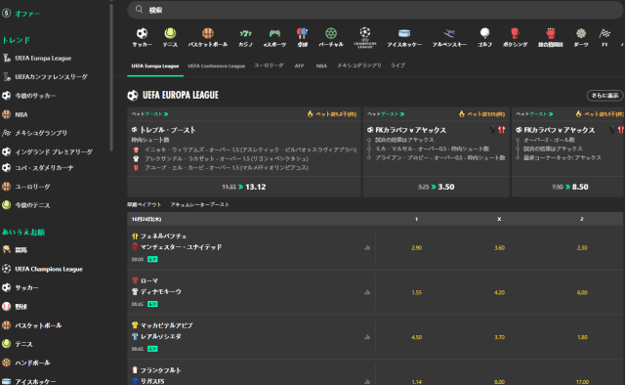Viewport: 625px width, 385px height.
Task: Select the F1 flag icon
Action: click(x=604, y=33)
